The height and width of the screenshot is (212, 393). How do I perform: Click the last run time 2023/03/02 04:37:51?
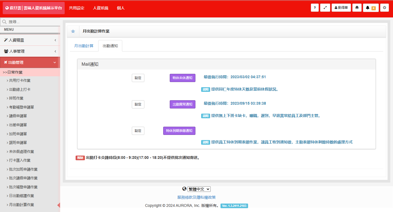248,77
